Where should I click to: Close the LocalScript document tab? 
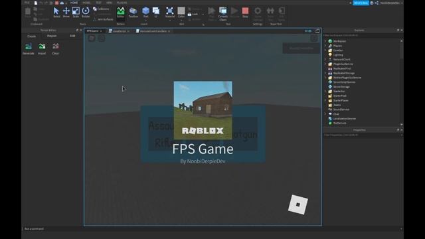[128, 31]
